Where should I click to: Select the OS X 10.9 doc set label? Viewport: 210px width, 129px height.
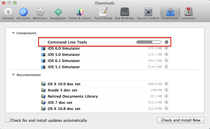pyautogui.click(x=64, y=84)
